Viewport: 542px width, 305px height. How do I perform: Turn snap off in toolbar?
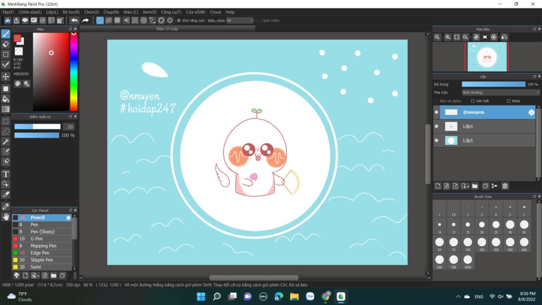[x=100, y=21]
